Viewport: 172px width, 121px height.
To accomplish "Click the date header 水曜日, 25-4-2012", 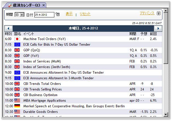I will pyautogui.click(x=83, y=28).
